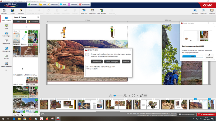Image resolution: width=216 pixels, height=121 pixels.
Task: Adjust the page zoom slider
Action: click(x=115, y=95)
